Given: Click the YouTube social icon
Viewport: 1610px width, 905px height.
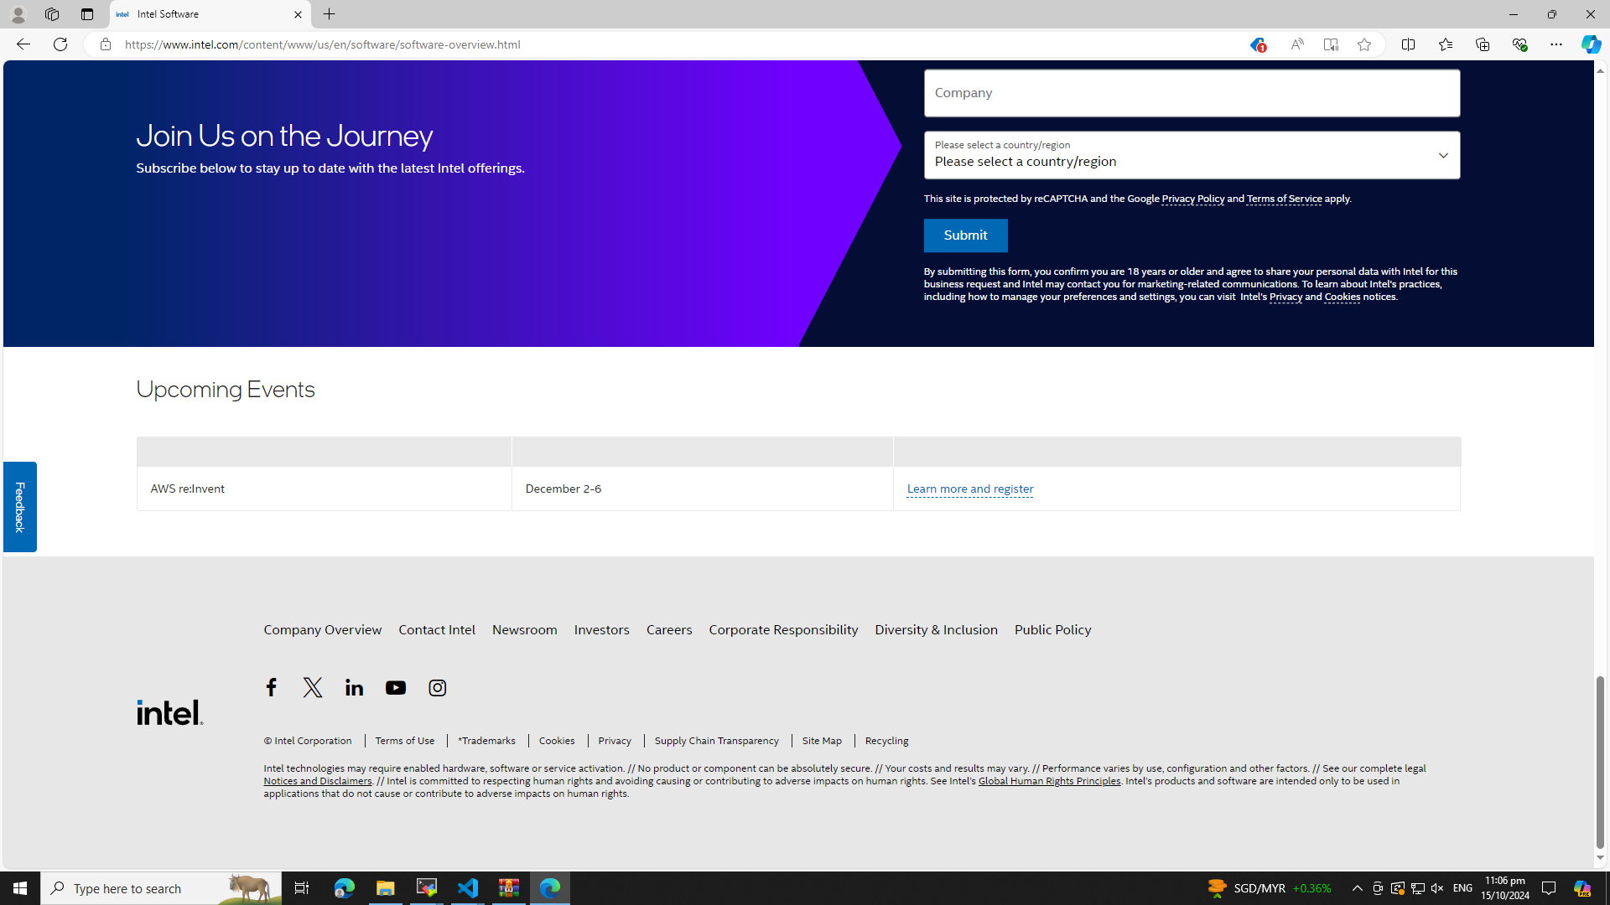Looking at the screenshot, I should (396, 688).
